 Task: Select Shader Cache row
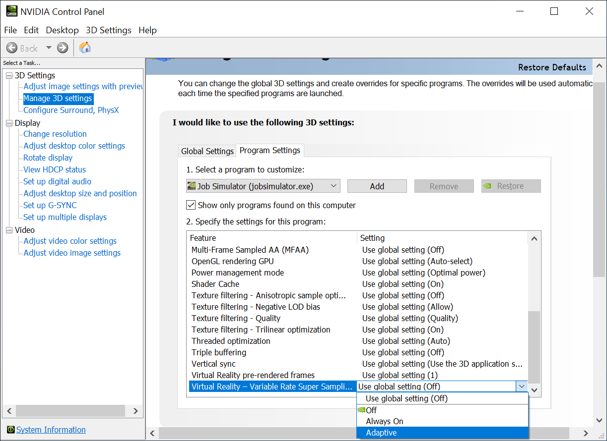coord(357,284)
